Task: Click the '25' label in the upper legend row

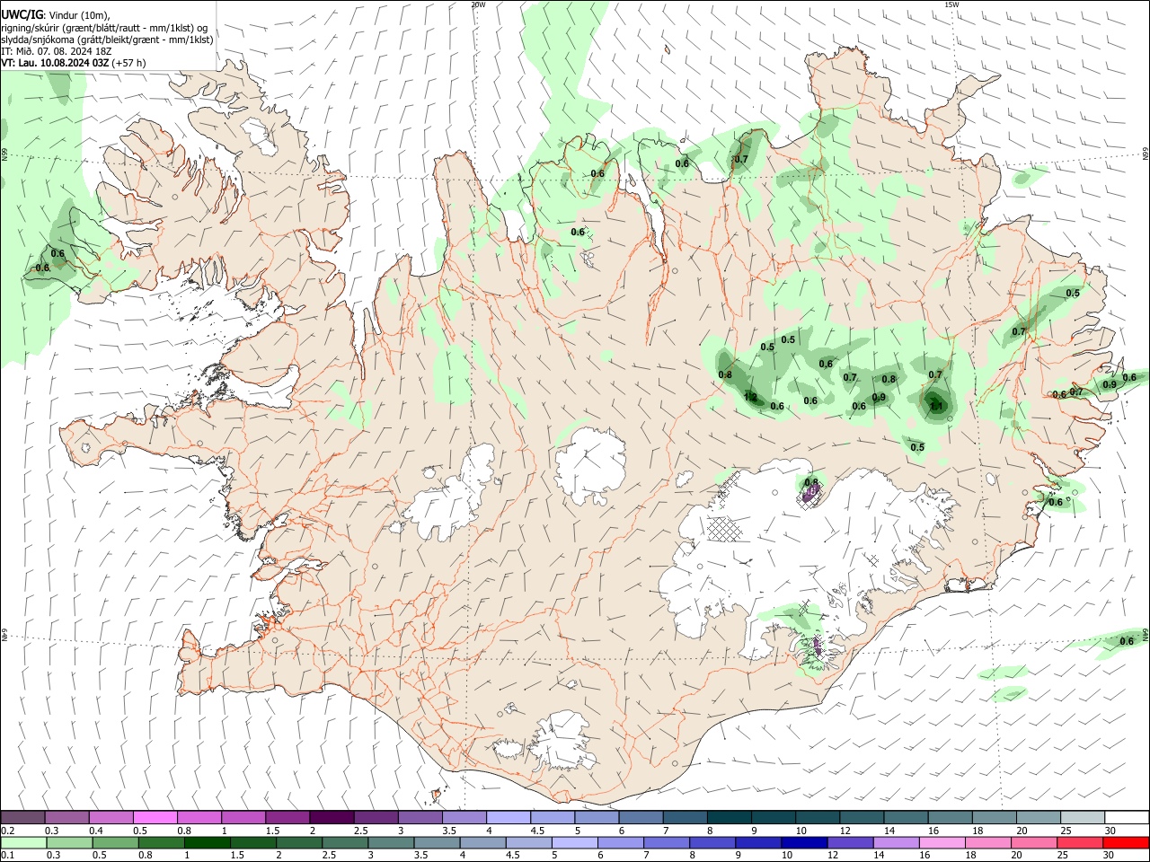Action: [1066, 831]
